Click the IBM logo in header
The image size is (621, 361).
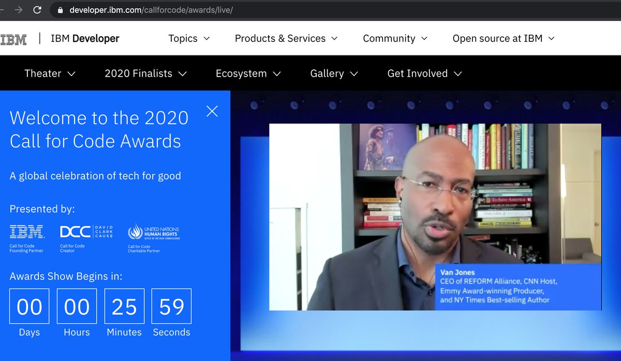[13, 39]
